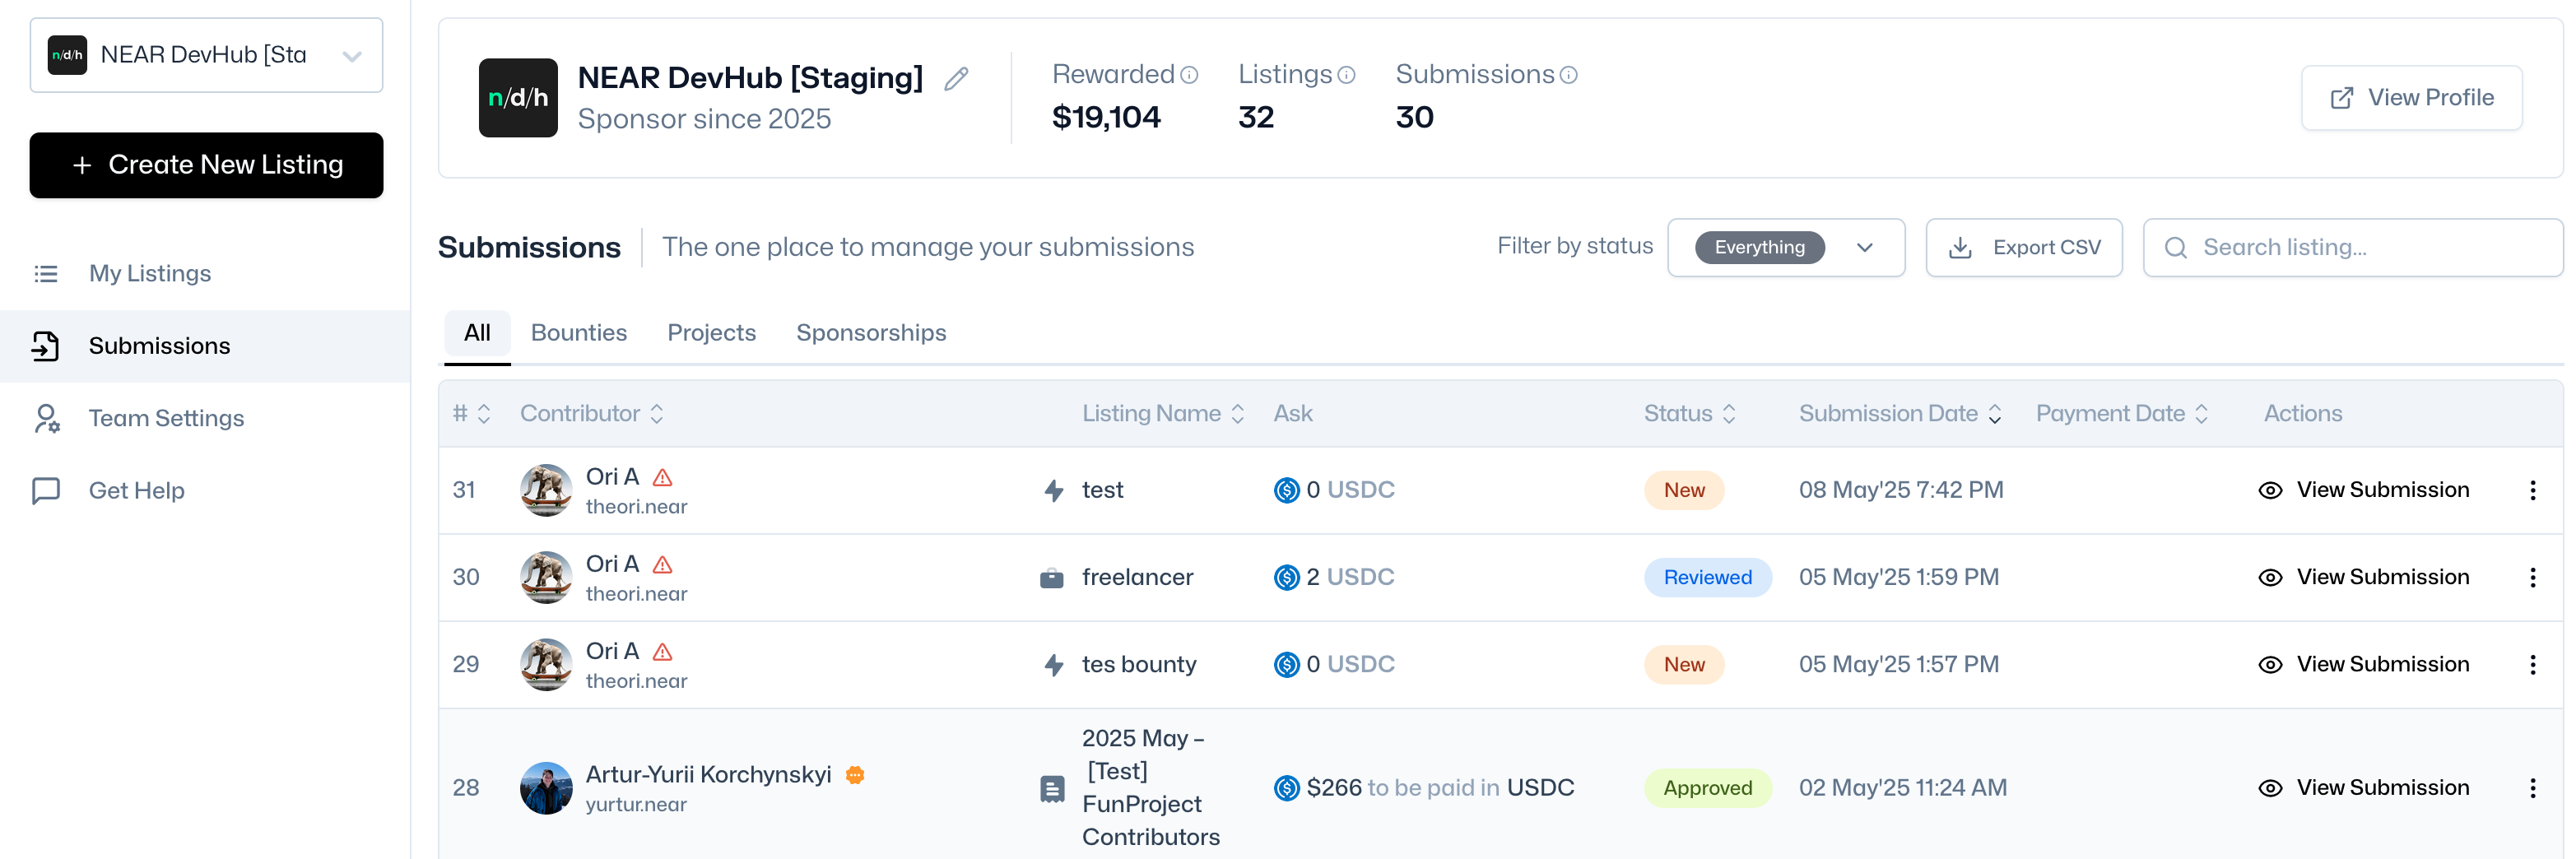Click USDC coin icon in row 31
The height and width of the screenshot is (859, 2576).
tap(1286, 490)
